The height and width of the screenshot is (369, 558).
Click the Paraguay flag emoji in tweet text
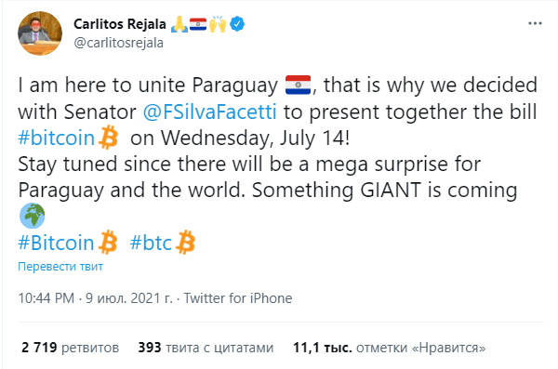pos(299,85)
